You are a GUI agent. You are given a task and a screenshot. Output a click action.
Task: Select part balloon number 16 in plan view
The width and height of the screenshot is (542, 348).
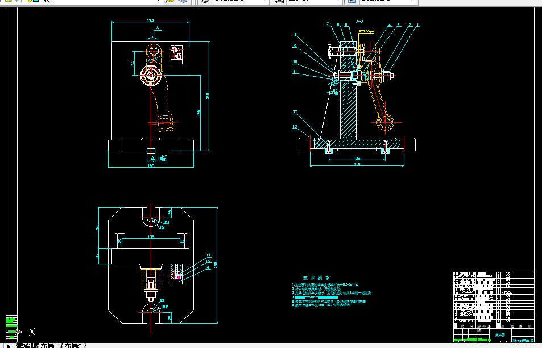pos(208,267)
